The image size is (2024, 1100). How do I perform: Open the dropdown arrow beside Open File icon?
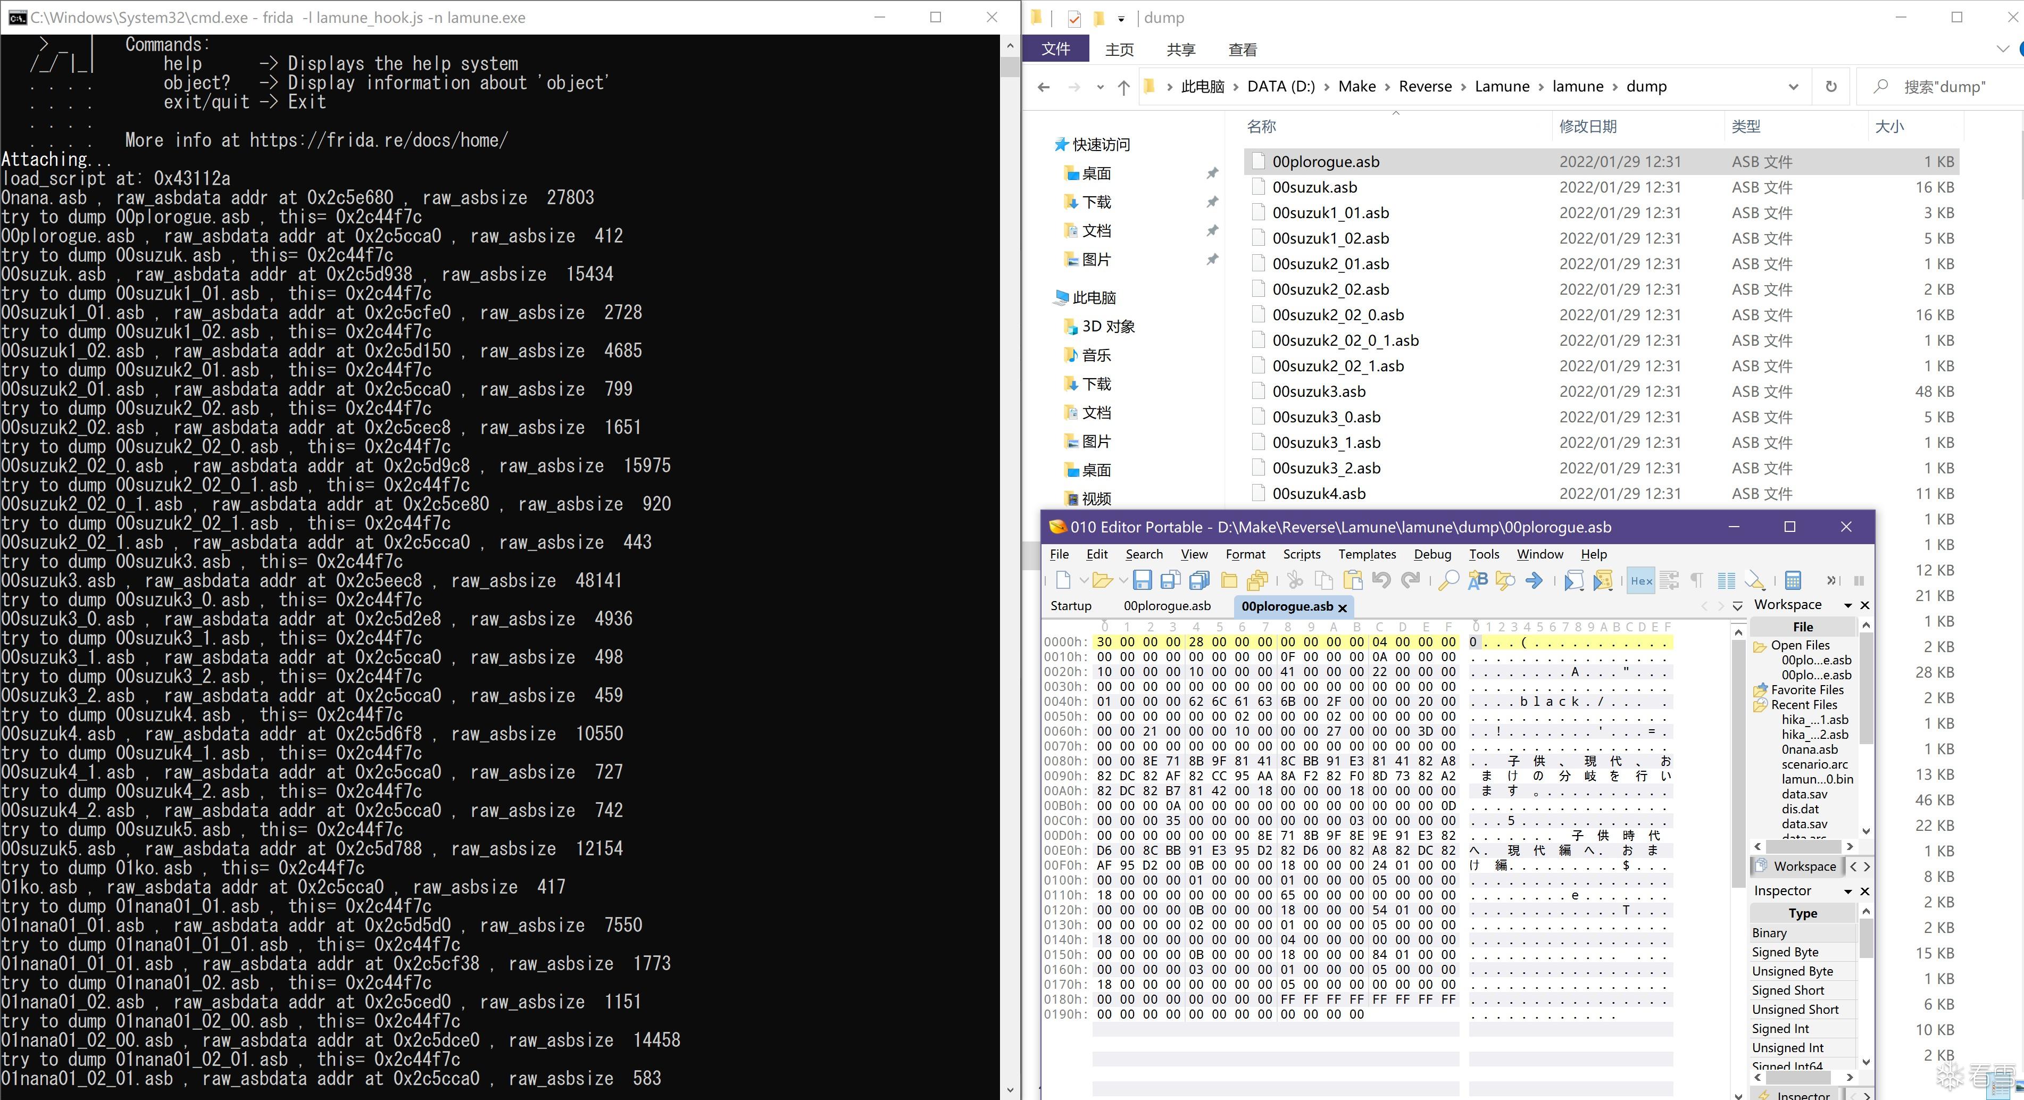[x=1123, y=581]
